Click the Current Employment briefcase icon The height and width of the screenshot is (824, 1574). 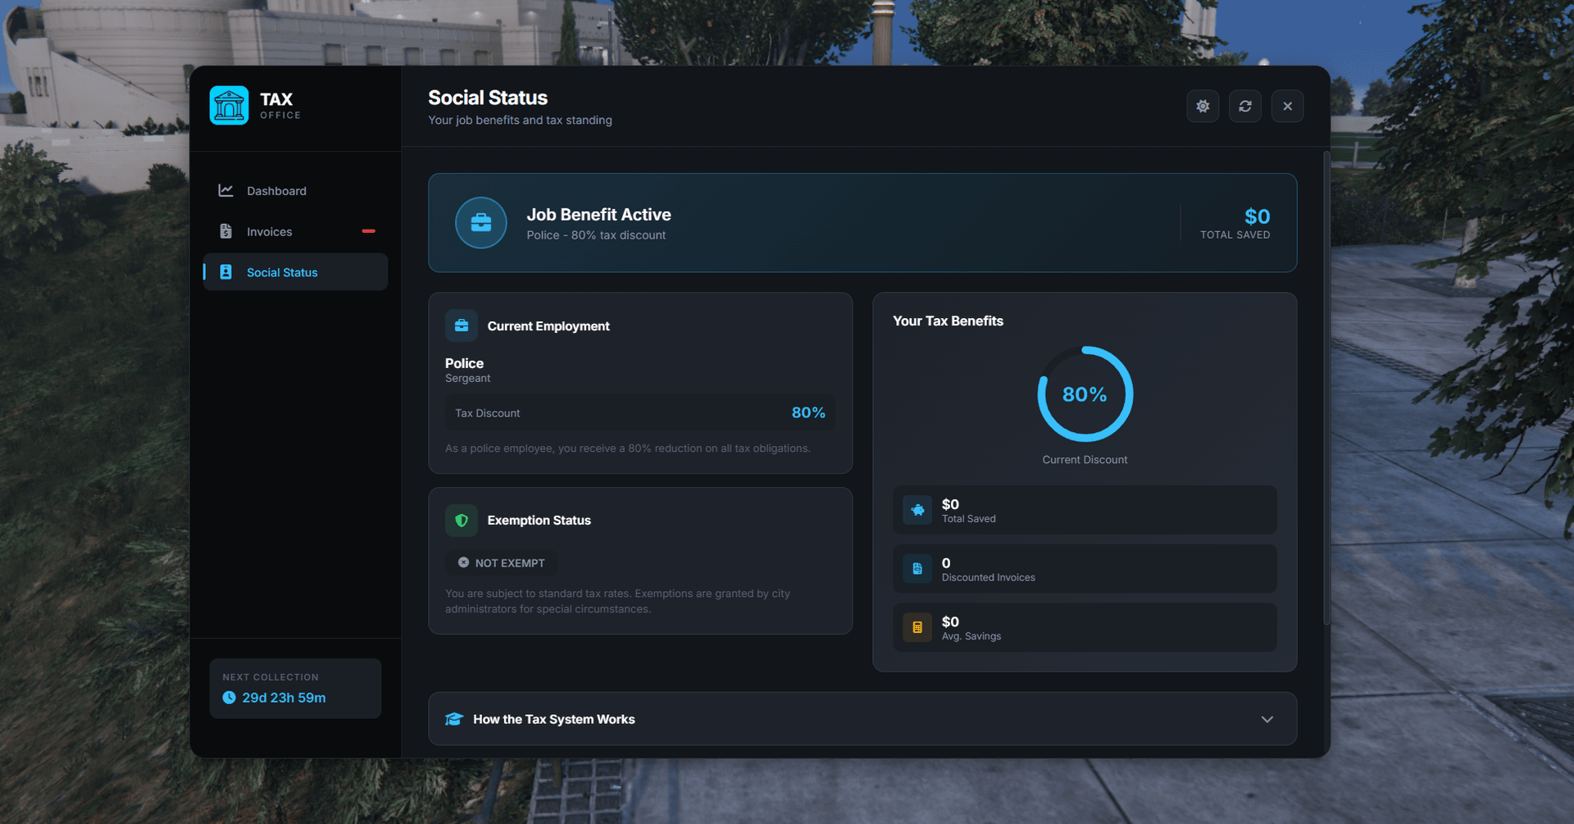(x=462, y=326)
